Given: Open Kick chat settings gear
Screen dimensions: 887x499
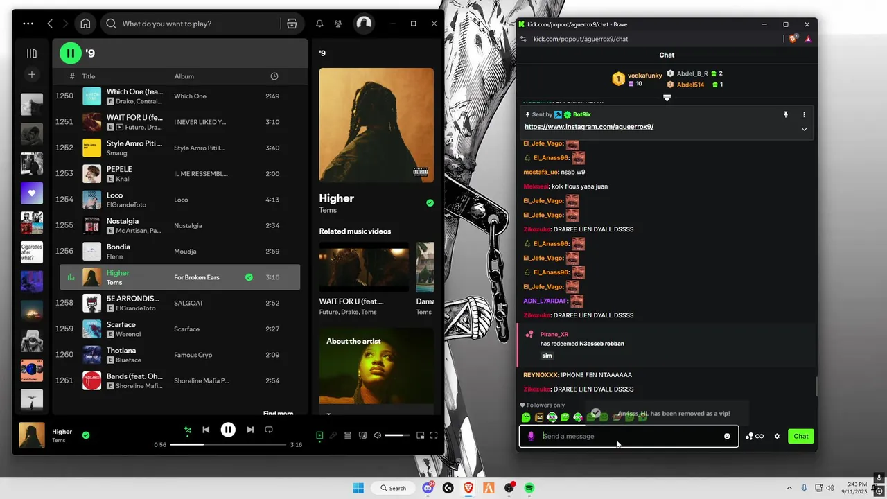Looking at the screenshot, I should [777, 436].
